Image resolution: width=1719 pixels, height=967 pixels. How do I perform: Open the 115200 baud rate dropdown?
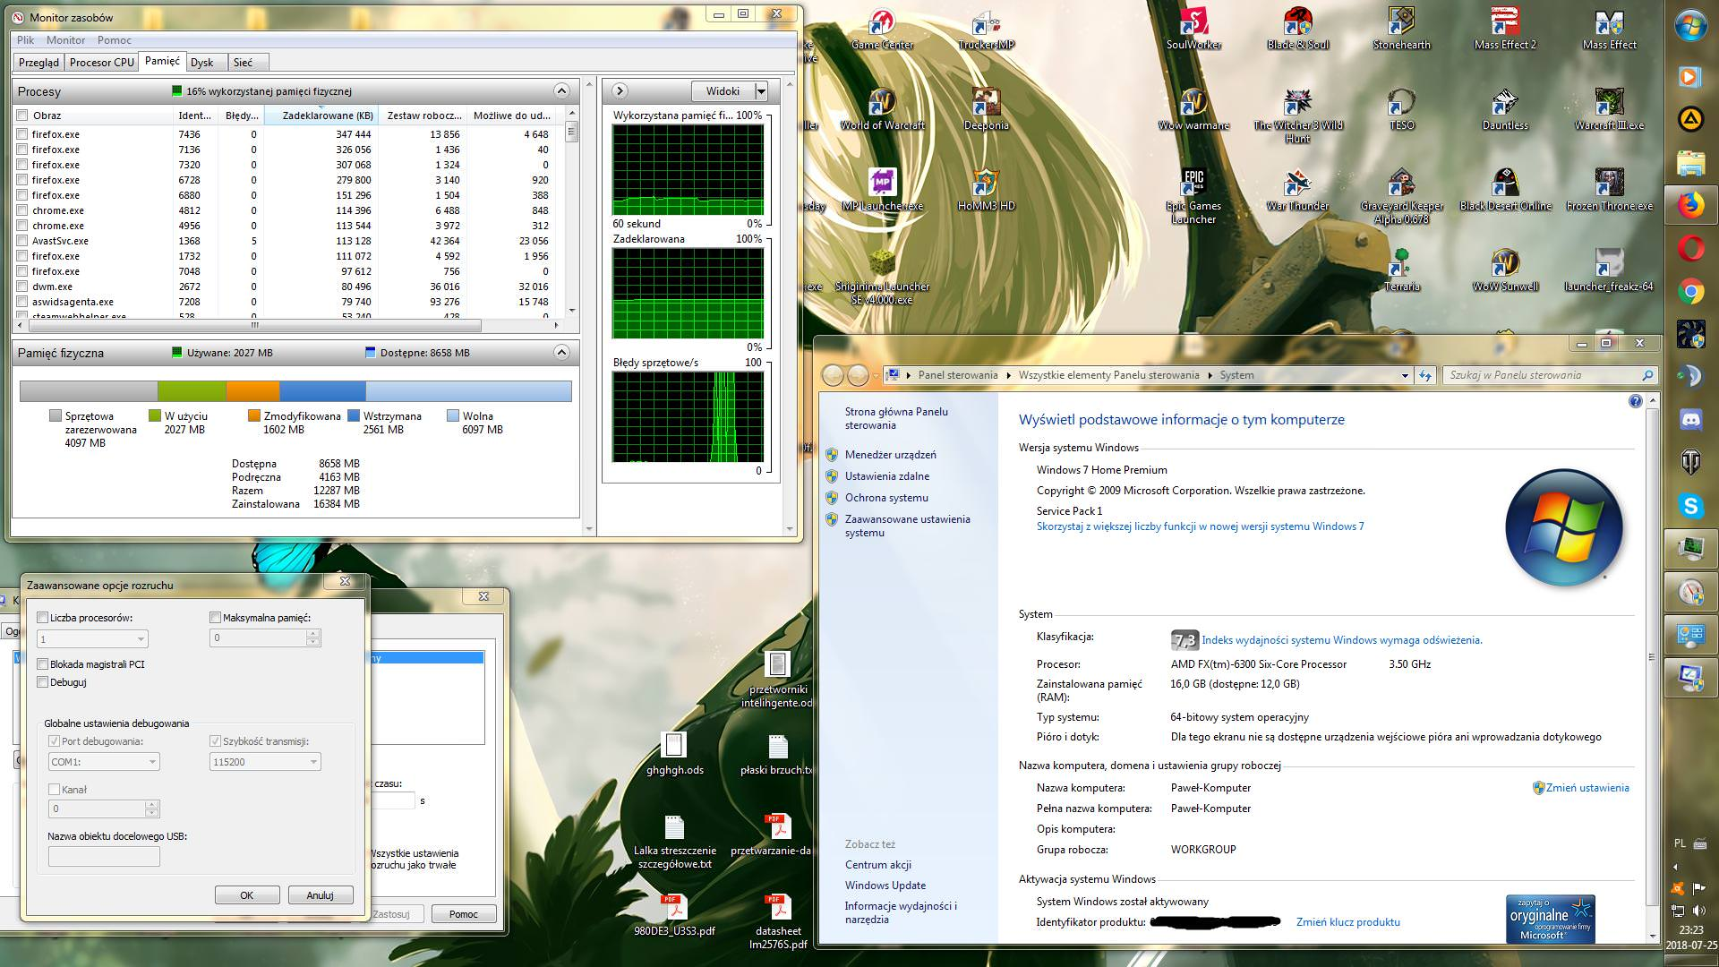click(313, 762)
